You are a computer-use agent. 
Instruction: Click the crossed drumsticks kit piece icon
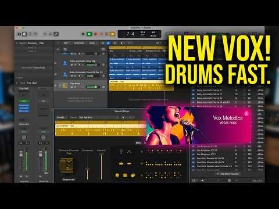point(129,152)
